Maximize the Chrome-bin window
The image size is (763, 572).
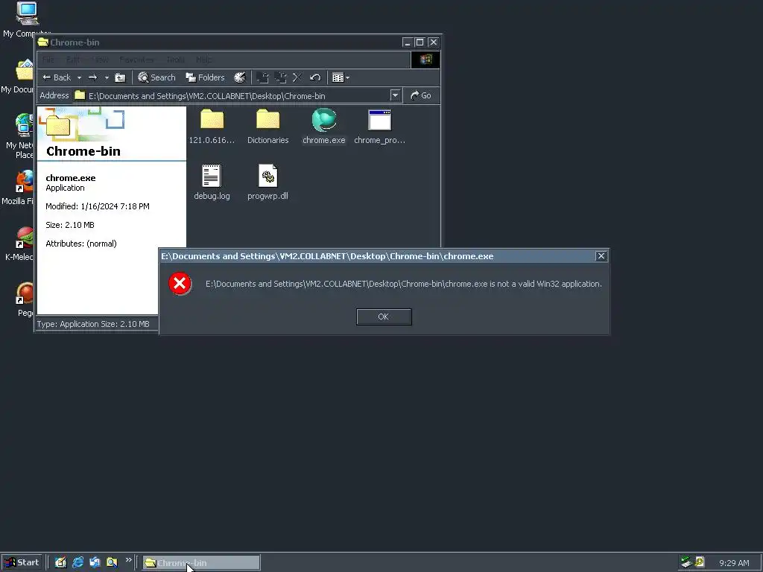420,42
